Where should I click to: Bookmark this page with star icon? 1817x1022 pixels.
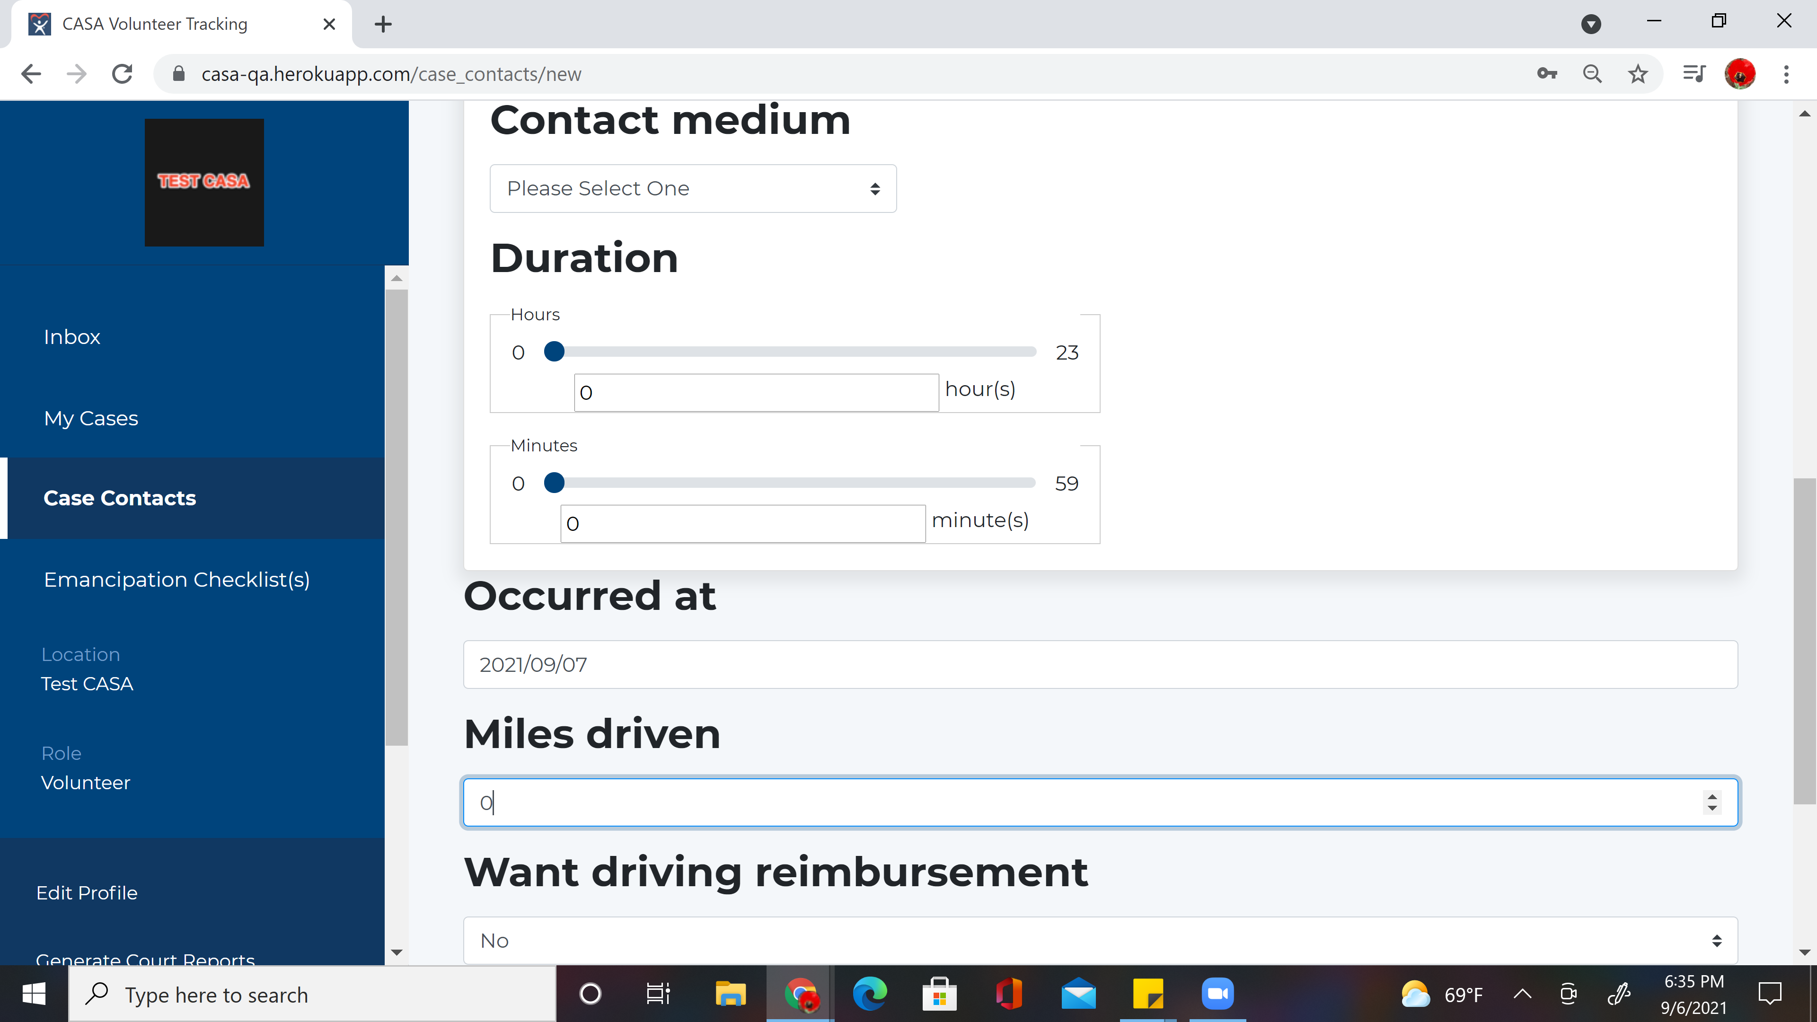[1637, 74]
